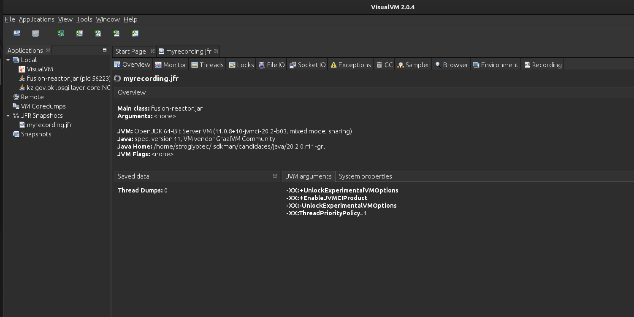Open the Tools menu

point(84,19)
